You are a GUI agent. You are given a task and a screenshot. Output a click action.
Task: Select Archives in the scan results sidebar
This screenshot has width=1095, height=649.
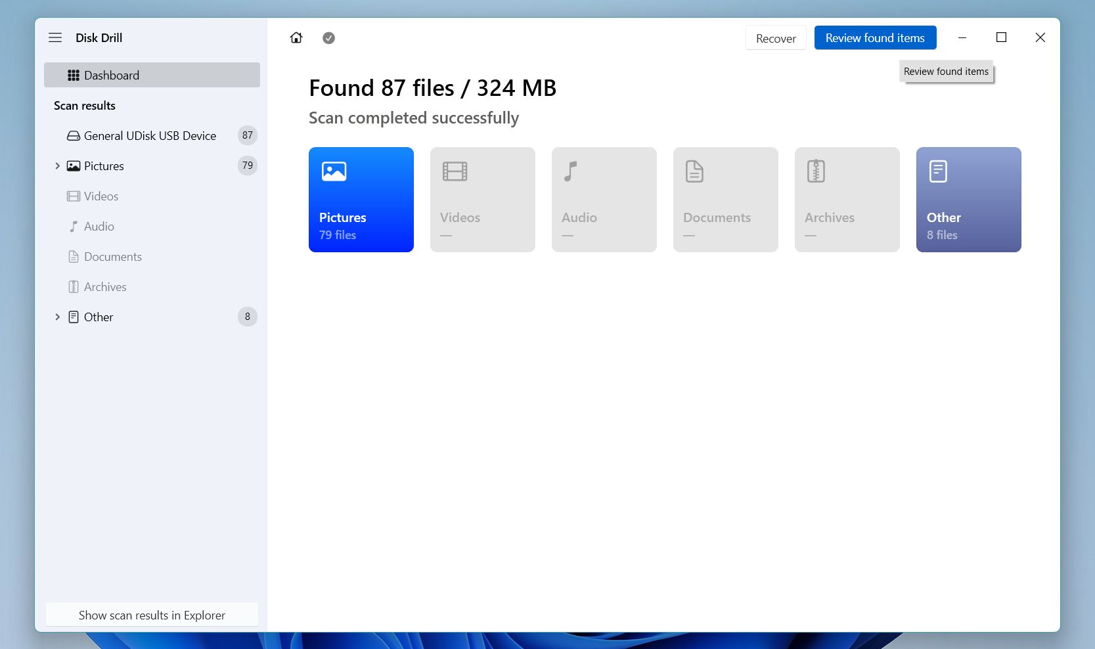(105, 287)
